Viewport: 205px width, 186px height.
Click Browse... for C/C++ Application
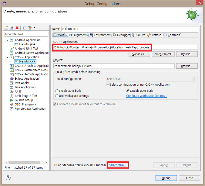point(187,54)
